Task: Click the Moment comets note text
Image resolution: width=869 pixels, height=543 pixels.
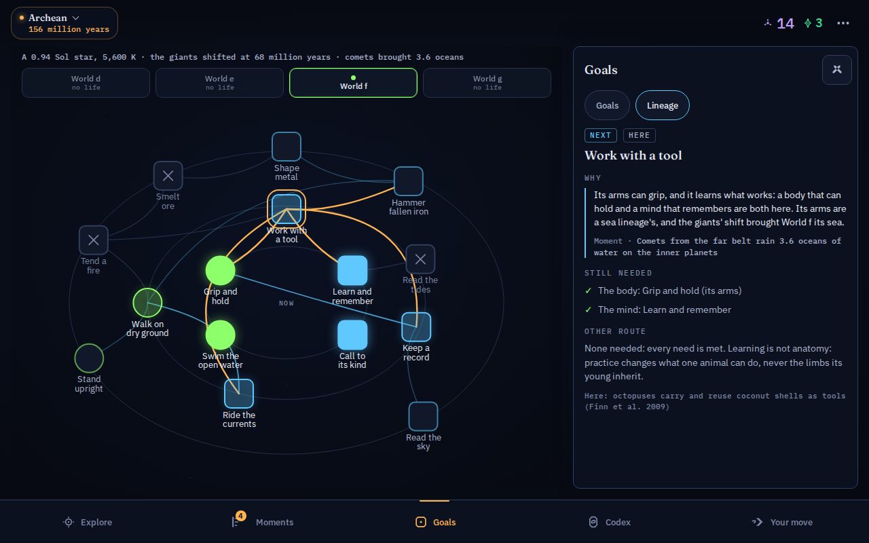Action: (x=718, y=246)
